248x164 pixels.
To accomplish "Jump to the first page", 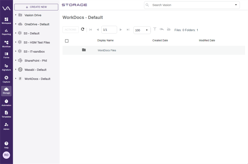I will click(x=90, y=30).
